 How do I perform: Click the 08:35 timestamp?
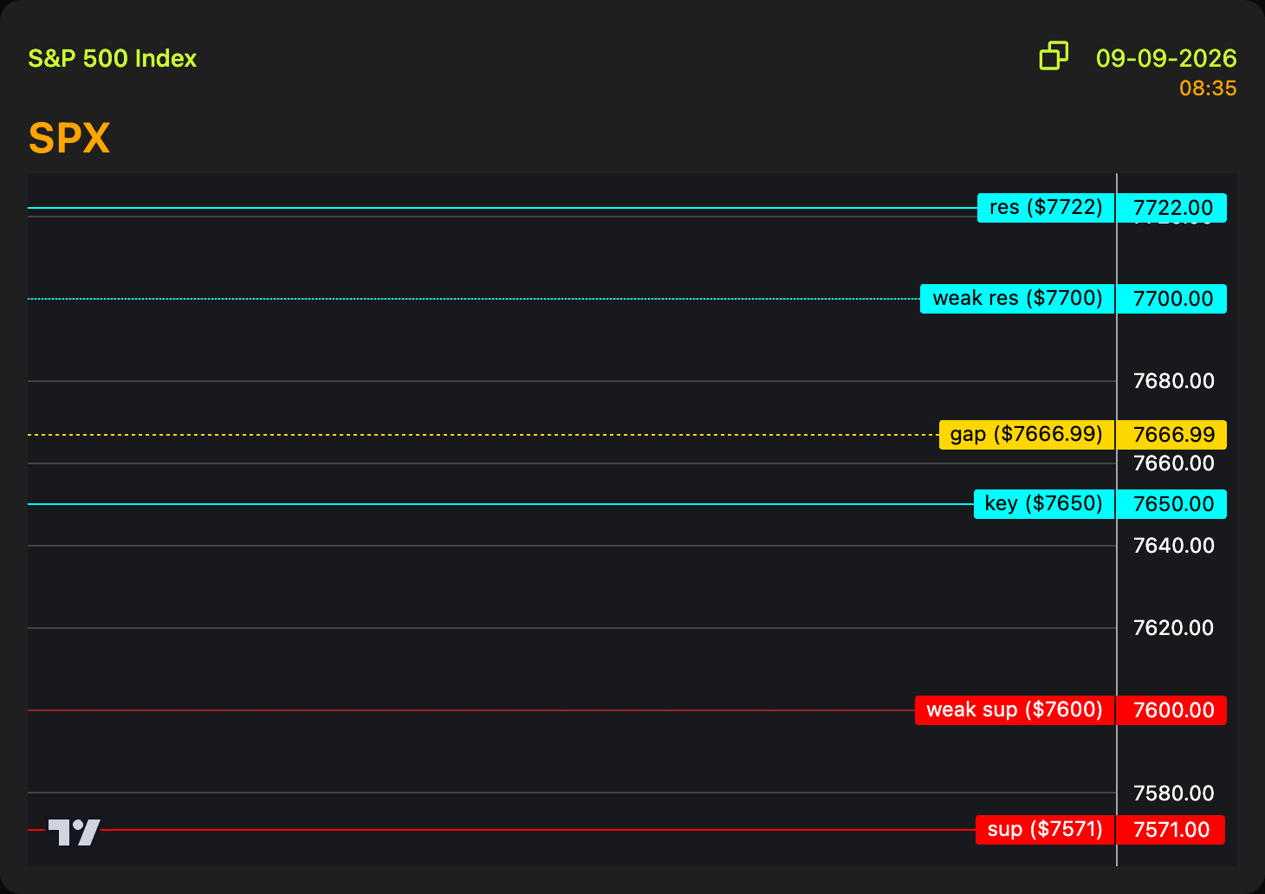pyautogui.click(x=1208, y=88)
